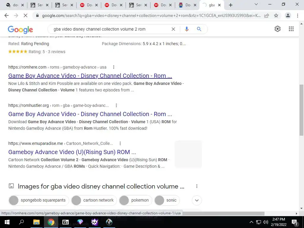Open network icon in system tray
The image size is (304, 228).
259,222
